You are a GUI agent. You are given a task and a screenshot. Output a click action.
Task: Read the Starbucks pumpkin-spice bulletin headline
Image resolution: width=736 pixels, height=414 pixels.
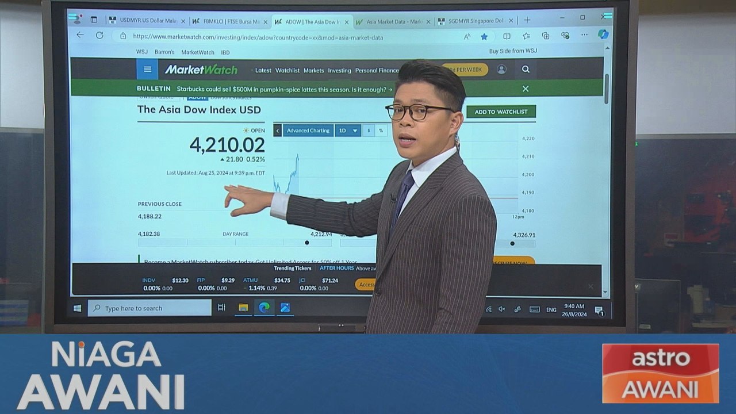pyautogui.click(x=285, y=89)
